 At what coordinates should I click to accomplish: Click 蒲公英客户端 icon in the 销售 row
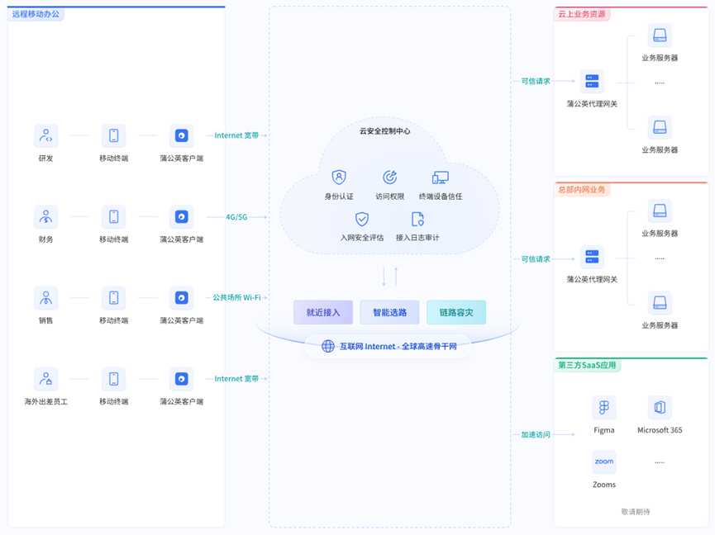[x=182, y=298]
